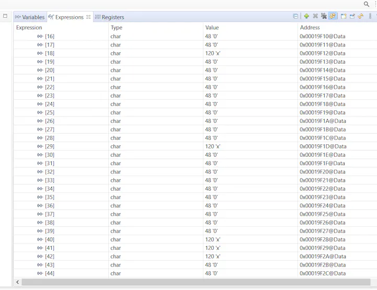Click the Type column header
The image size is (377, 290).
tap(117, 28)
